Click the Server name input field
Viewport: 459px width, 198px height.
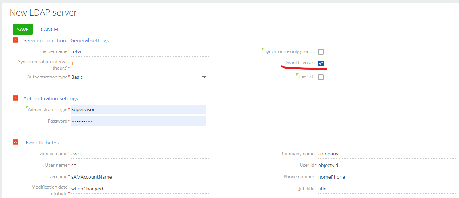tap(140, 51)
